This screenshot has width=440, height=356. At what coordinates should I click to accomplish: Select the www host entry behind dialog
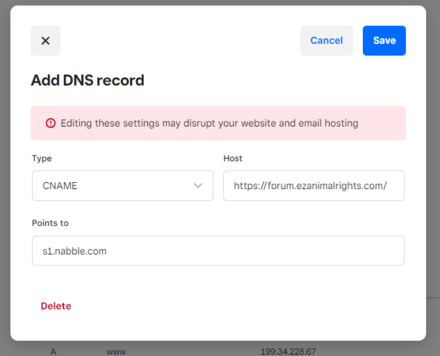click(x=116, y=351)
